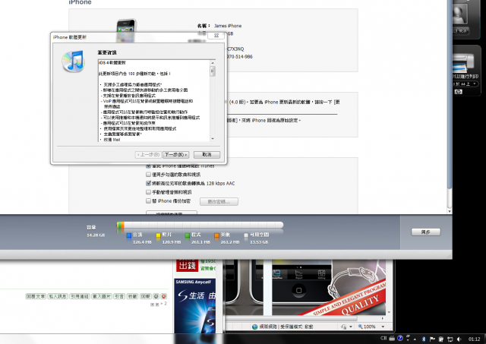Enable iPhone backup encryption checkbox

pyautogui.click(x=149, y=200)
